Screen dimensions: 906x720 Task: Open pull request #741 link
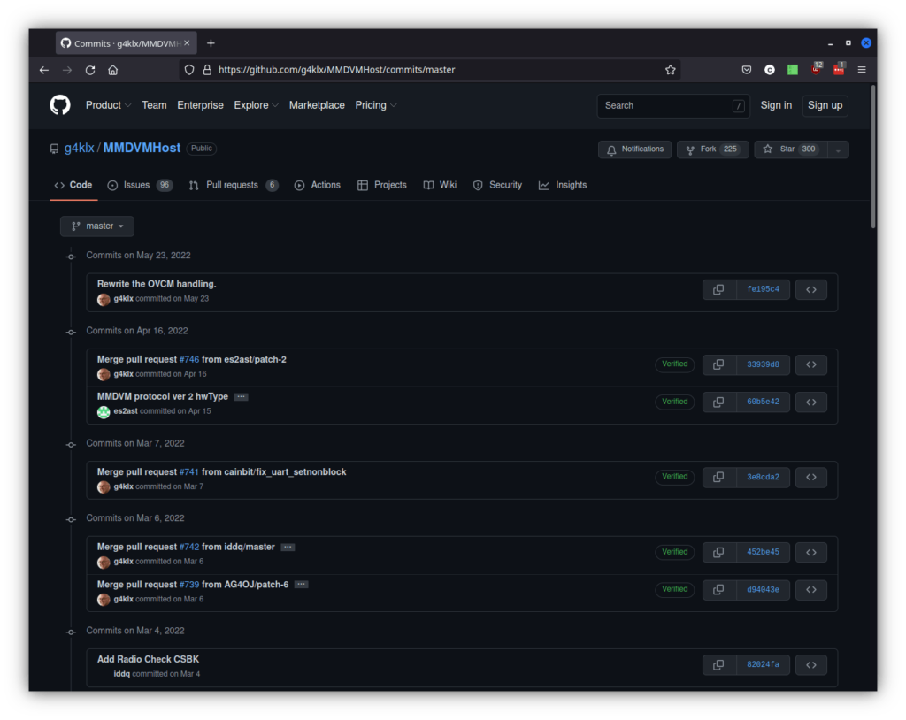[x=189, y=472]
